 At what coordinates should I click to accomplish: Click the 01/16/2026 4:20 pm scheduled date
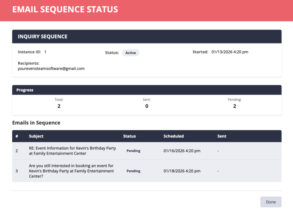(x=182, y=151)
